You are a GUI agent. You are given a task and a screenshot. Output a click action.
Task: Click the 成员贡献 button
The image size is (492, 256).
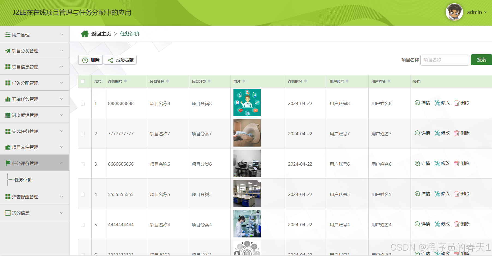pos(120,60)
